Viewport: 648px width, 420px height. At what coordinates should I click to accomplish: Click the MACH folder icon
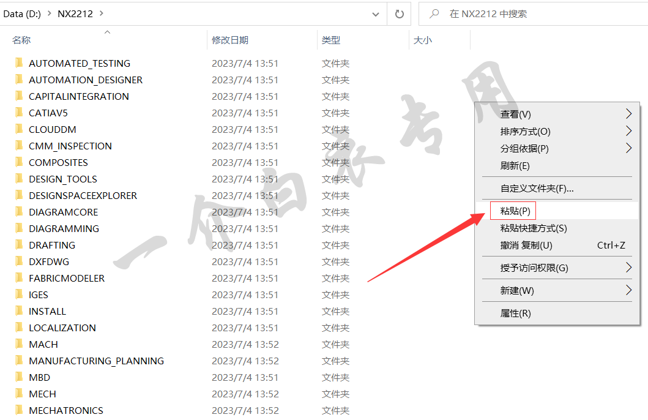click(x=18, y=344)
